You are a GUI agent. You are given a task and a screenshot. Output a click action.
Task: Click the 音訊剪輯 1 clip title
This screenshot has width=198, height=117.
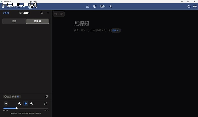pos(24,13)
